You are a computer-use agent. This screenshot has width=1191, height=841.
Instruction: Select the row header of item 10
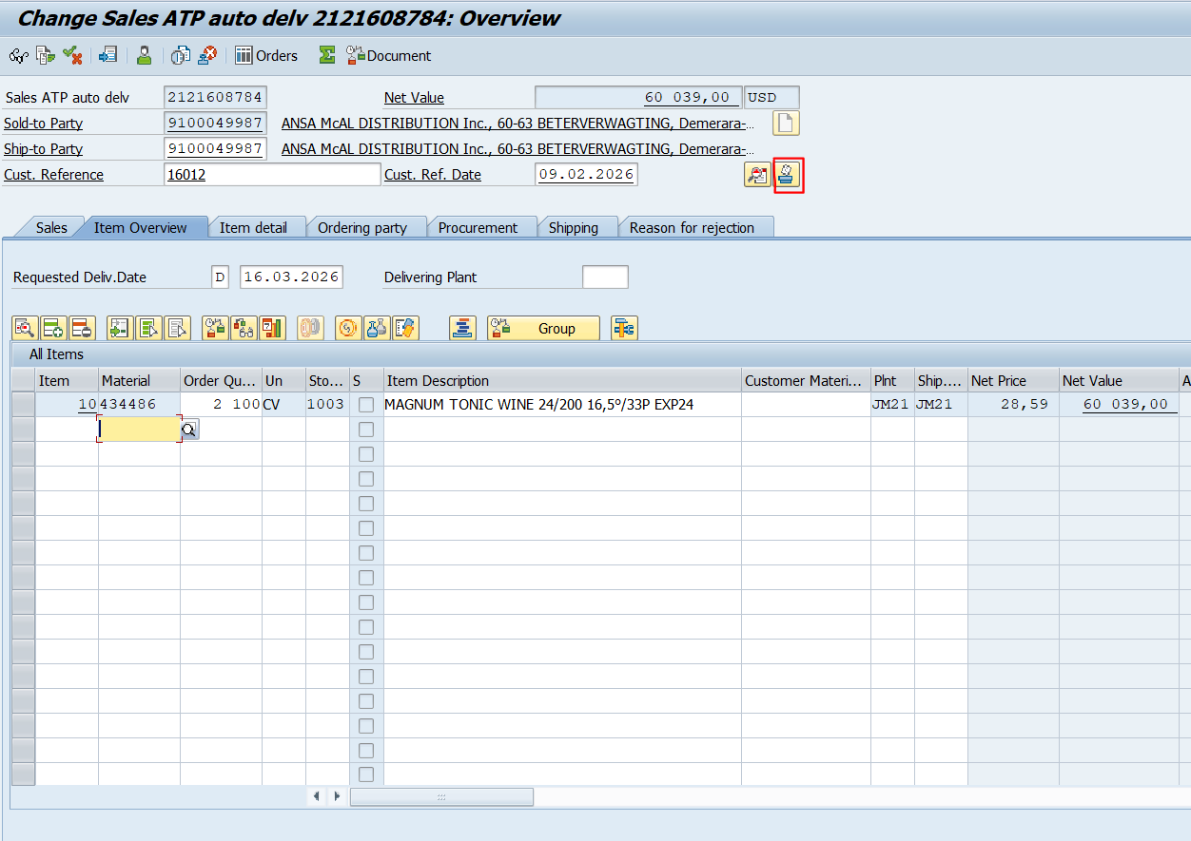(x=23, y=405)
